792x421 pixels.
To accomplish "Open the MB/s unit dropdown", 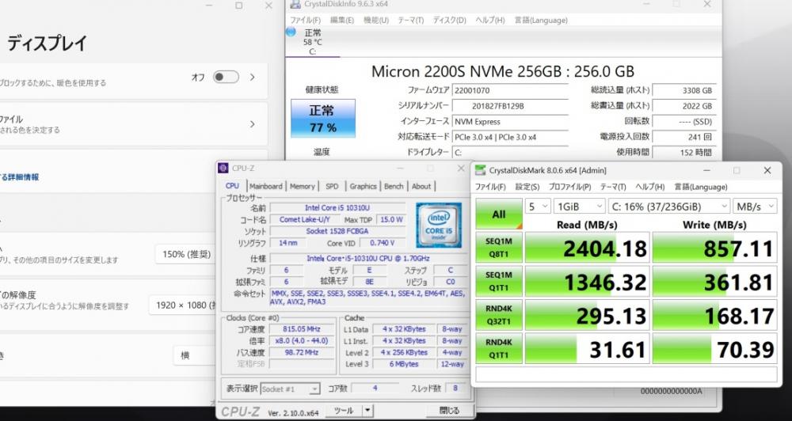I will (x=755, y=206).
